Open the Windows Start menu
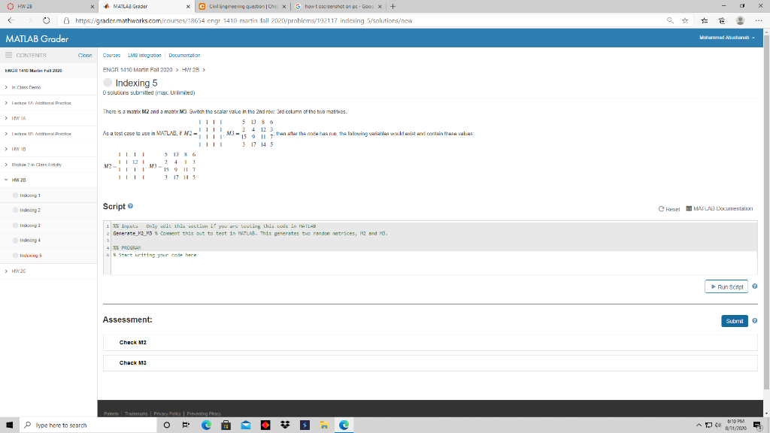Image resolution: width=770 pixels, height=433 pixels. [10, 425]
